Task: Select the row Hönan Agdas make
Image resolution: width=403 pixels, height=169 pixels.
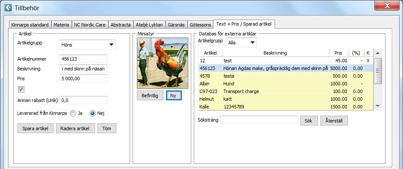Action: coord(285,68)
